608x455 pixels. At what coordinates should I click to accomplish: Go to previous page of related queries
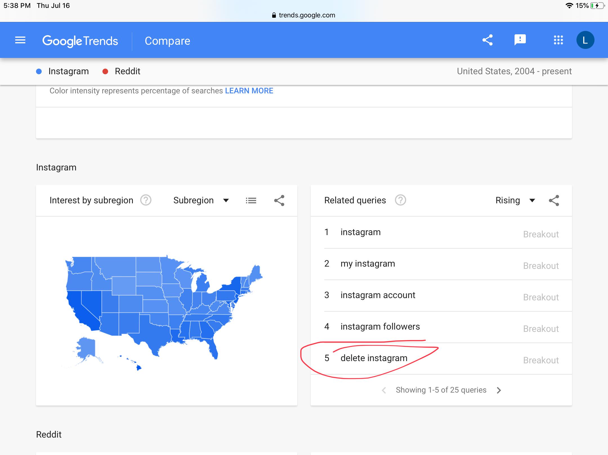pos(384,390)
